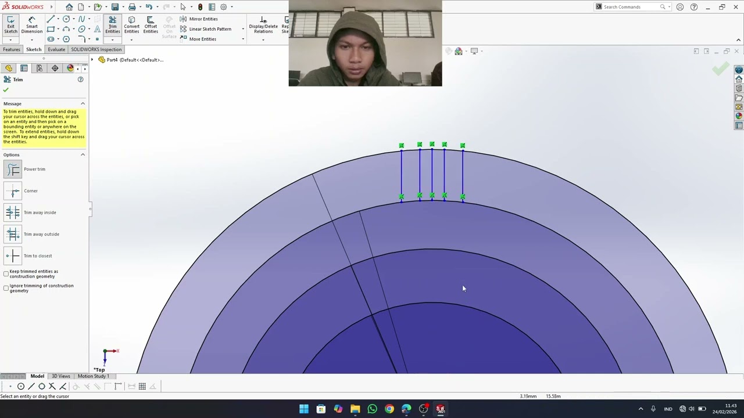Click the Trim Entities tool
Viewport: 744px width, 418px height.
113,24
